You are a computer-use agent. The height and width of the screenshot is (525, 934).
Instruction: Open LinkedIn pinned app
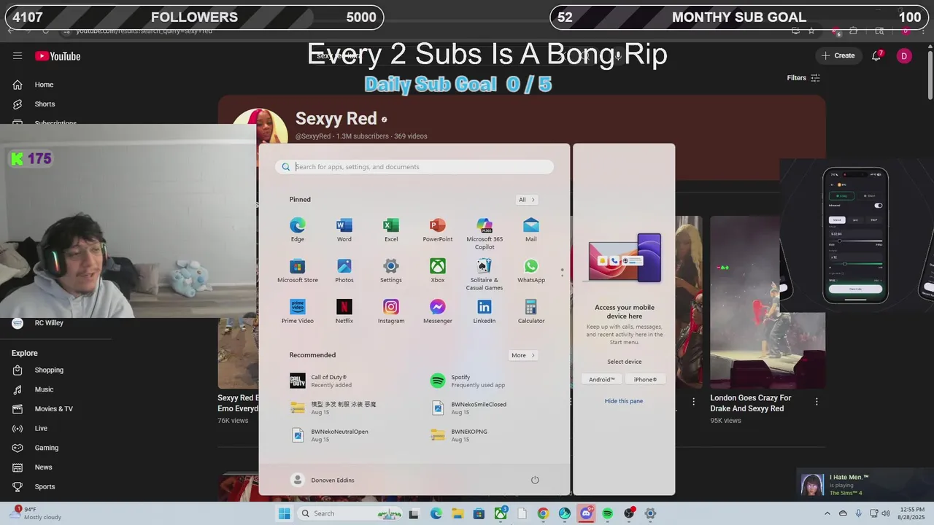pyautogui.click(x=485, y=311)
